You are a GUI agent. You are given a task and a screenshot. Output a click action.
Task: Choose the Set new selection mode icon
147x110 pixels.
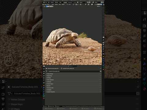click(47, 6)
